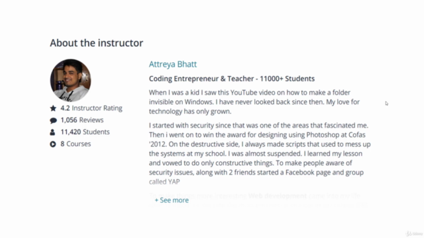Click the star icon beside Instructor Rating
424x238 pixels.
click(x=53, y=108)
